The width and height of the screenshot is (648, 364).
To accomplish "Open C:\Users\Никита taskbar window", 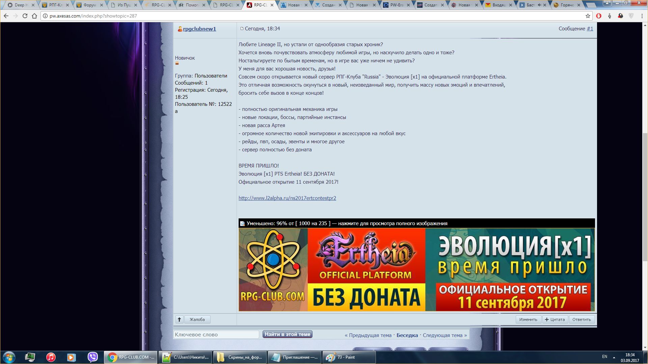I will point(185,357).
